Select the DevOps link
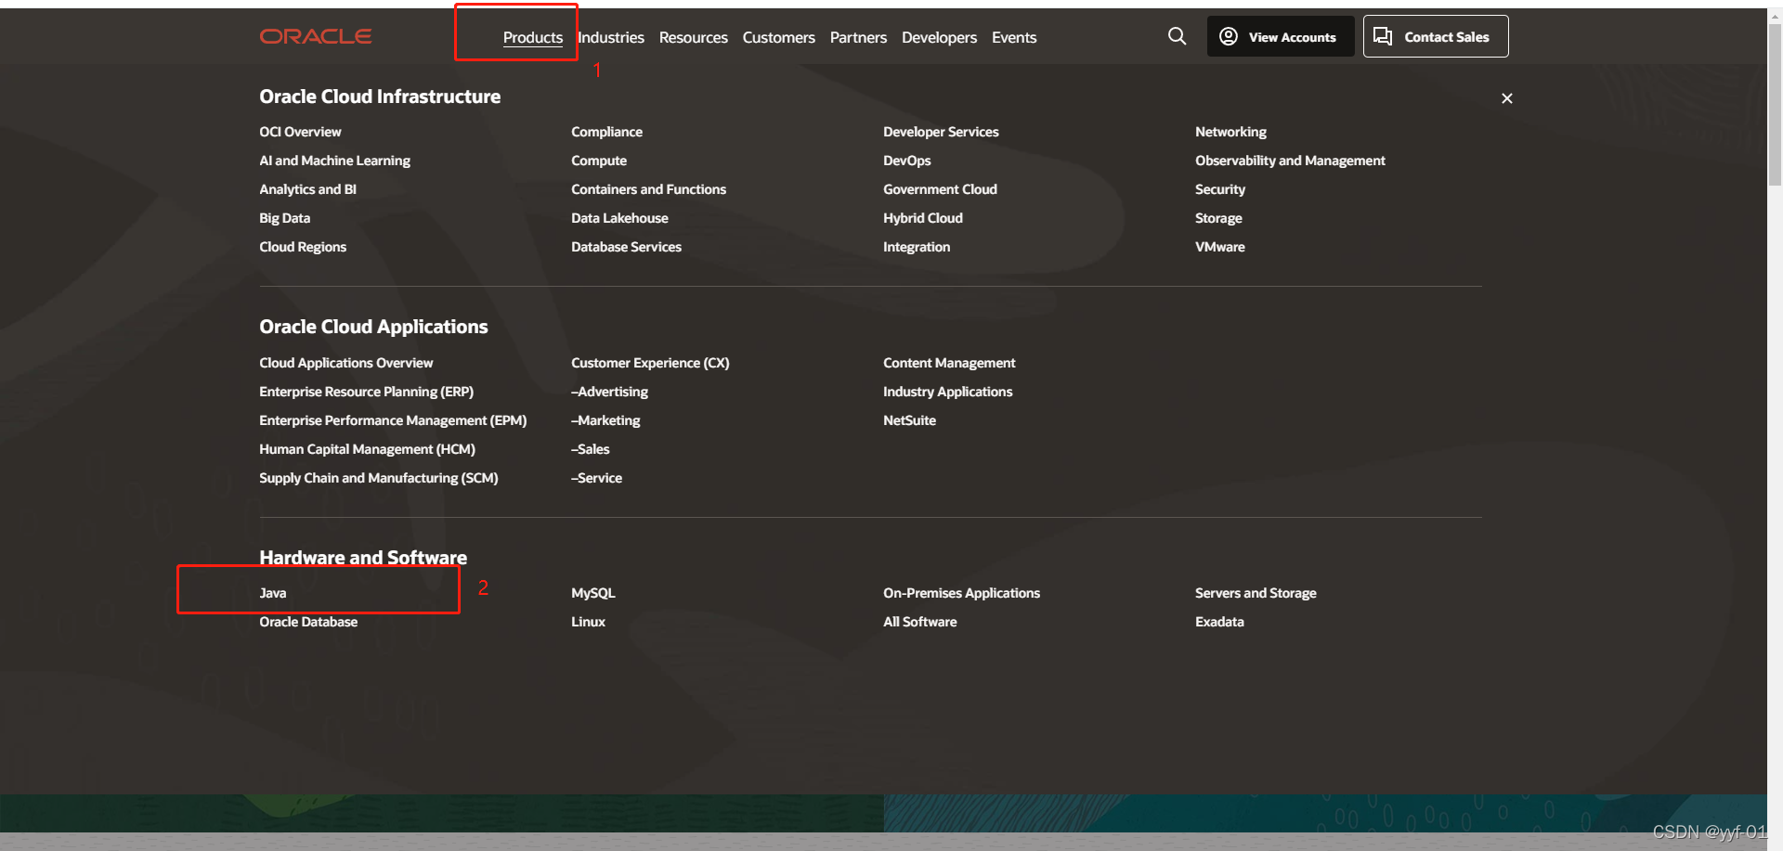Screen dimensions: 1783x851 pyautogui.click(x=906, y=161)
